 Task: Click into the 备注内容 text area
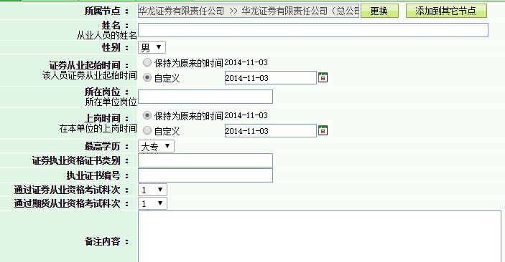coord(320,236)
